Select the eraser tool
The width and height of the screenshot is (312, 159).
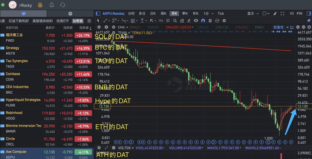(x=189, y=21)
